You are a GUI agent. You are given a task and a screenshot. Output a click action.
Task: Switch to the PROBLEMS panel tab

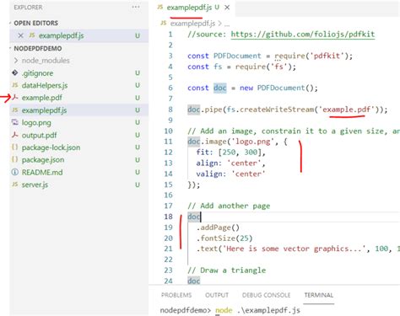176,295
